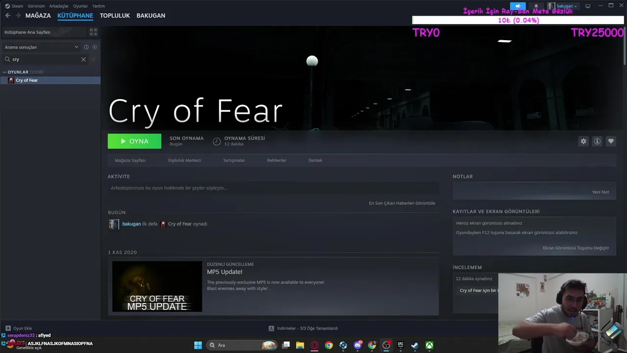The image size is (627, 353).
Task: Clear the library search text
Action: click(83, 59)
